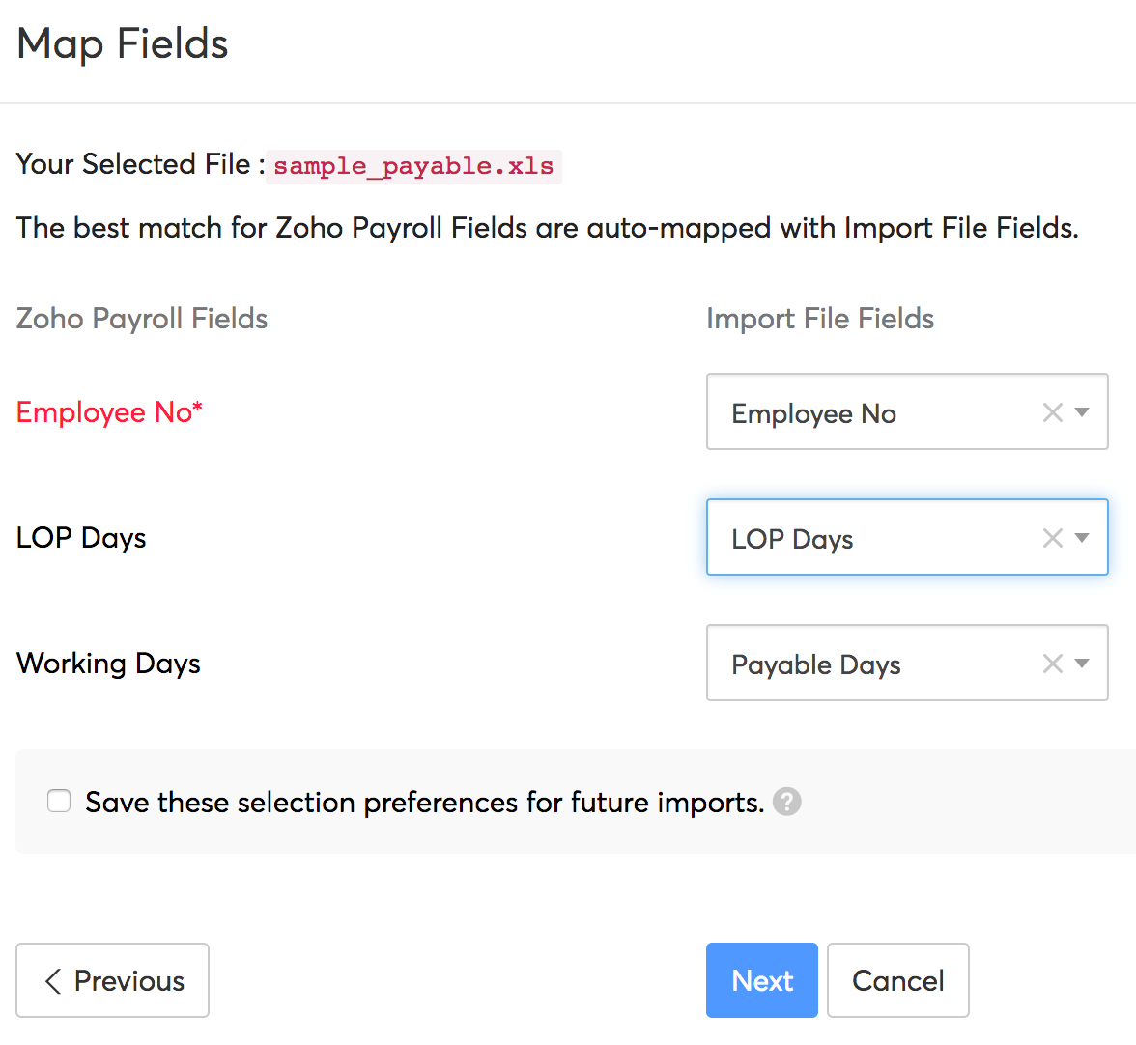
Task: Clear the Employee No import field selection
Action: pyautogui.click(x=1053, y=412)
